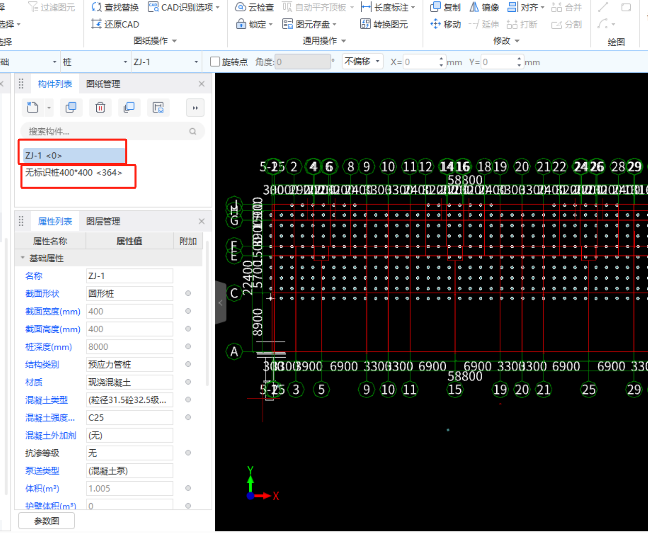The image size is (648, 533).
Task: Click the more tools double-arrow button
Action: pyautogui.click(x=195, y=108)
